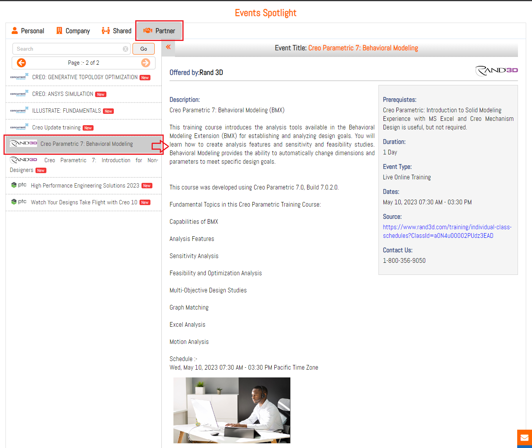Open the rand3d.com class schedule link
Image resolution: width=532 pixels, height=448 pixels.
click(x=447, y=231)
